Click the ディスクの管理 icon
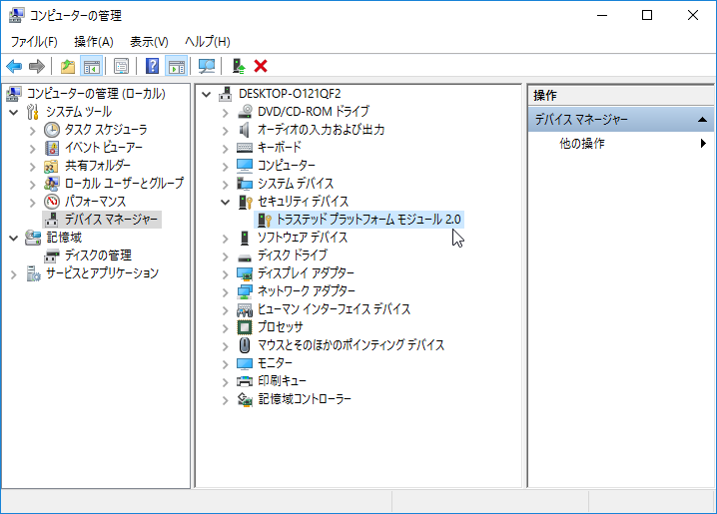The image size is (717, 514). pyautogui.click(x=52, y=256)
